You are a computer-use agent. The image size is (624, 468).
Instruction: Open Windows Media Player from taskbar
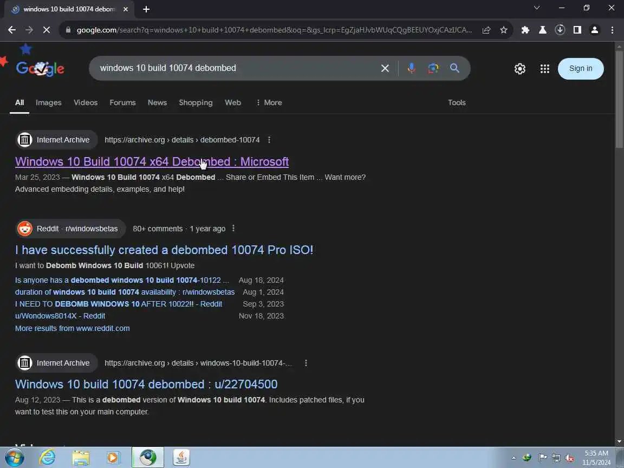(x=113, y=458)
